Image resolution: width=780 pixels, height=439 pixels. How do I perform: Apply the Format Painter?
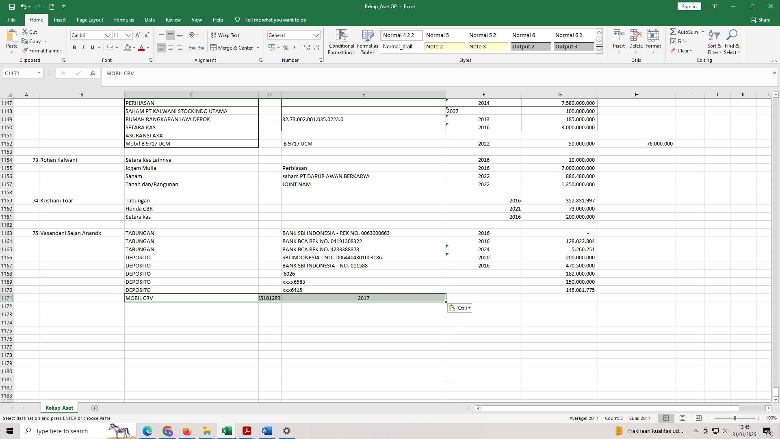pos(42,50)
